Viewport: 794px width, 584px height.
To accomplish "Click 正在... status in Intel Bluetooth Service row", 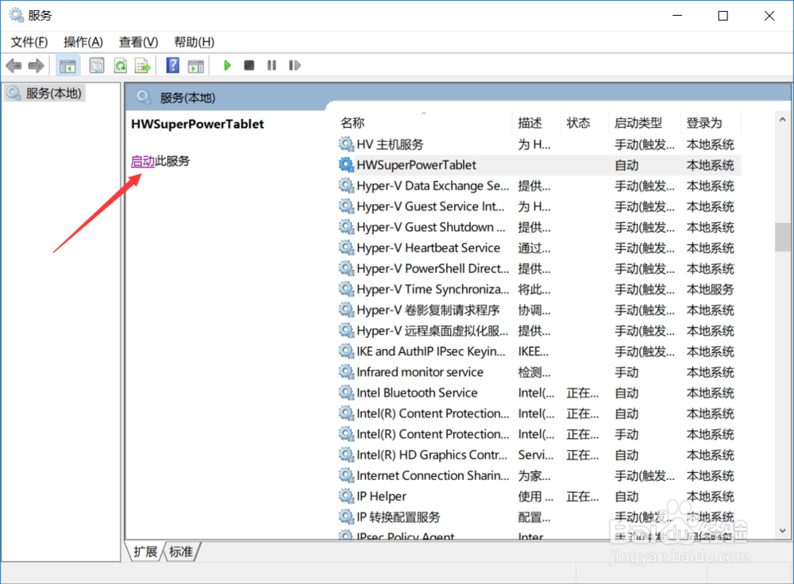I will pyautogui.click(x=582, y=393).
